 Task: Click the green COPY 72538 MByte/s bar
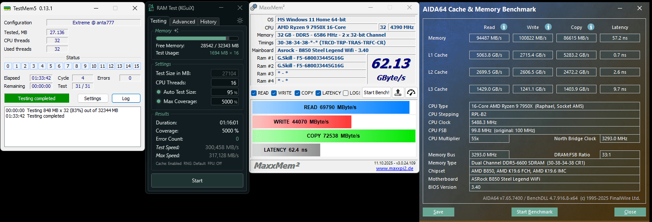click(x=333, y=136)
